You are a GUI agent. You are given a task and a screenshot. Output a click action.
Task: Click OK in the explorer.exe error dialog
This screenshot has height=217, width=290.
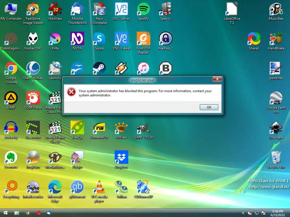click(x=209, y=107)
